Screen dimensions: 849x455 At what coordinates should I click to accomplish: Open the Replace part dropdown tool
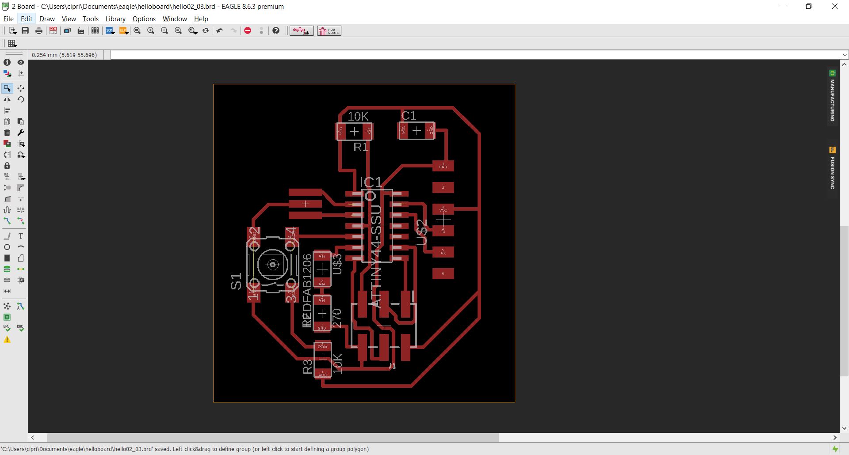coord(21,155)
